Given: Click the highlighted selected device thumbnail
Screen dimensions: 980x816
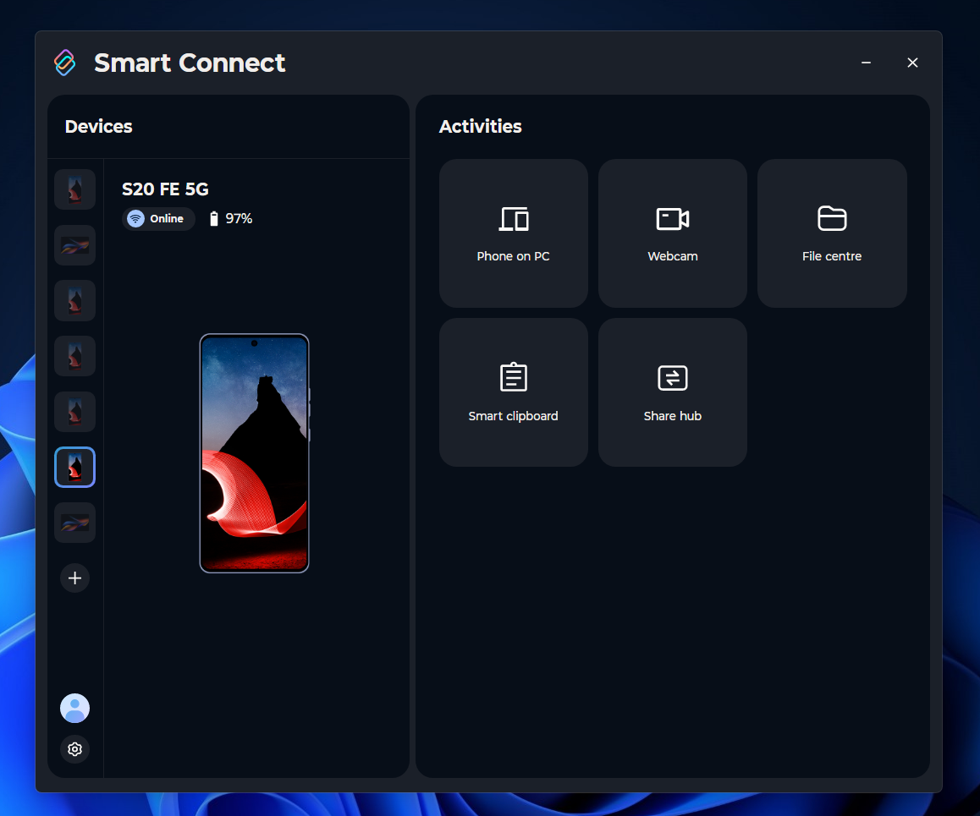Looking at the screenshot, I should [x=75, y=467].
